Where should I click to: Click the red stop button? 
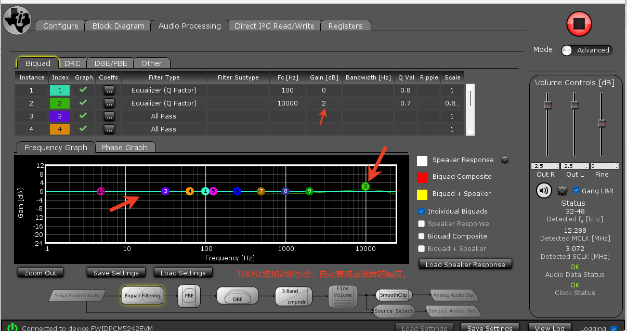(579, 24)
